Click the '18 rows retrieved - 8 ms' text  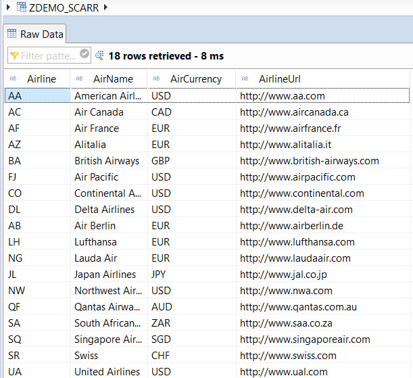click(x=166, y=56)
